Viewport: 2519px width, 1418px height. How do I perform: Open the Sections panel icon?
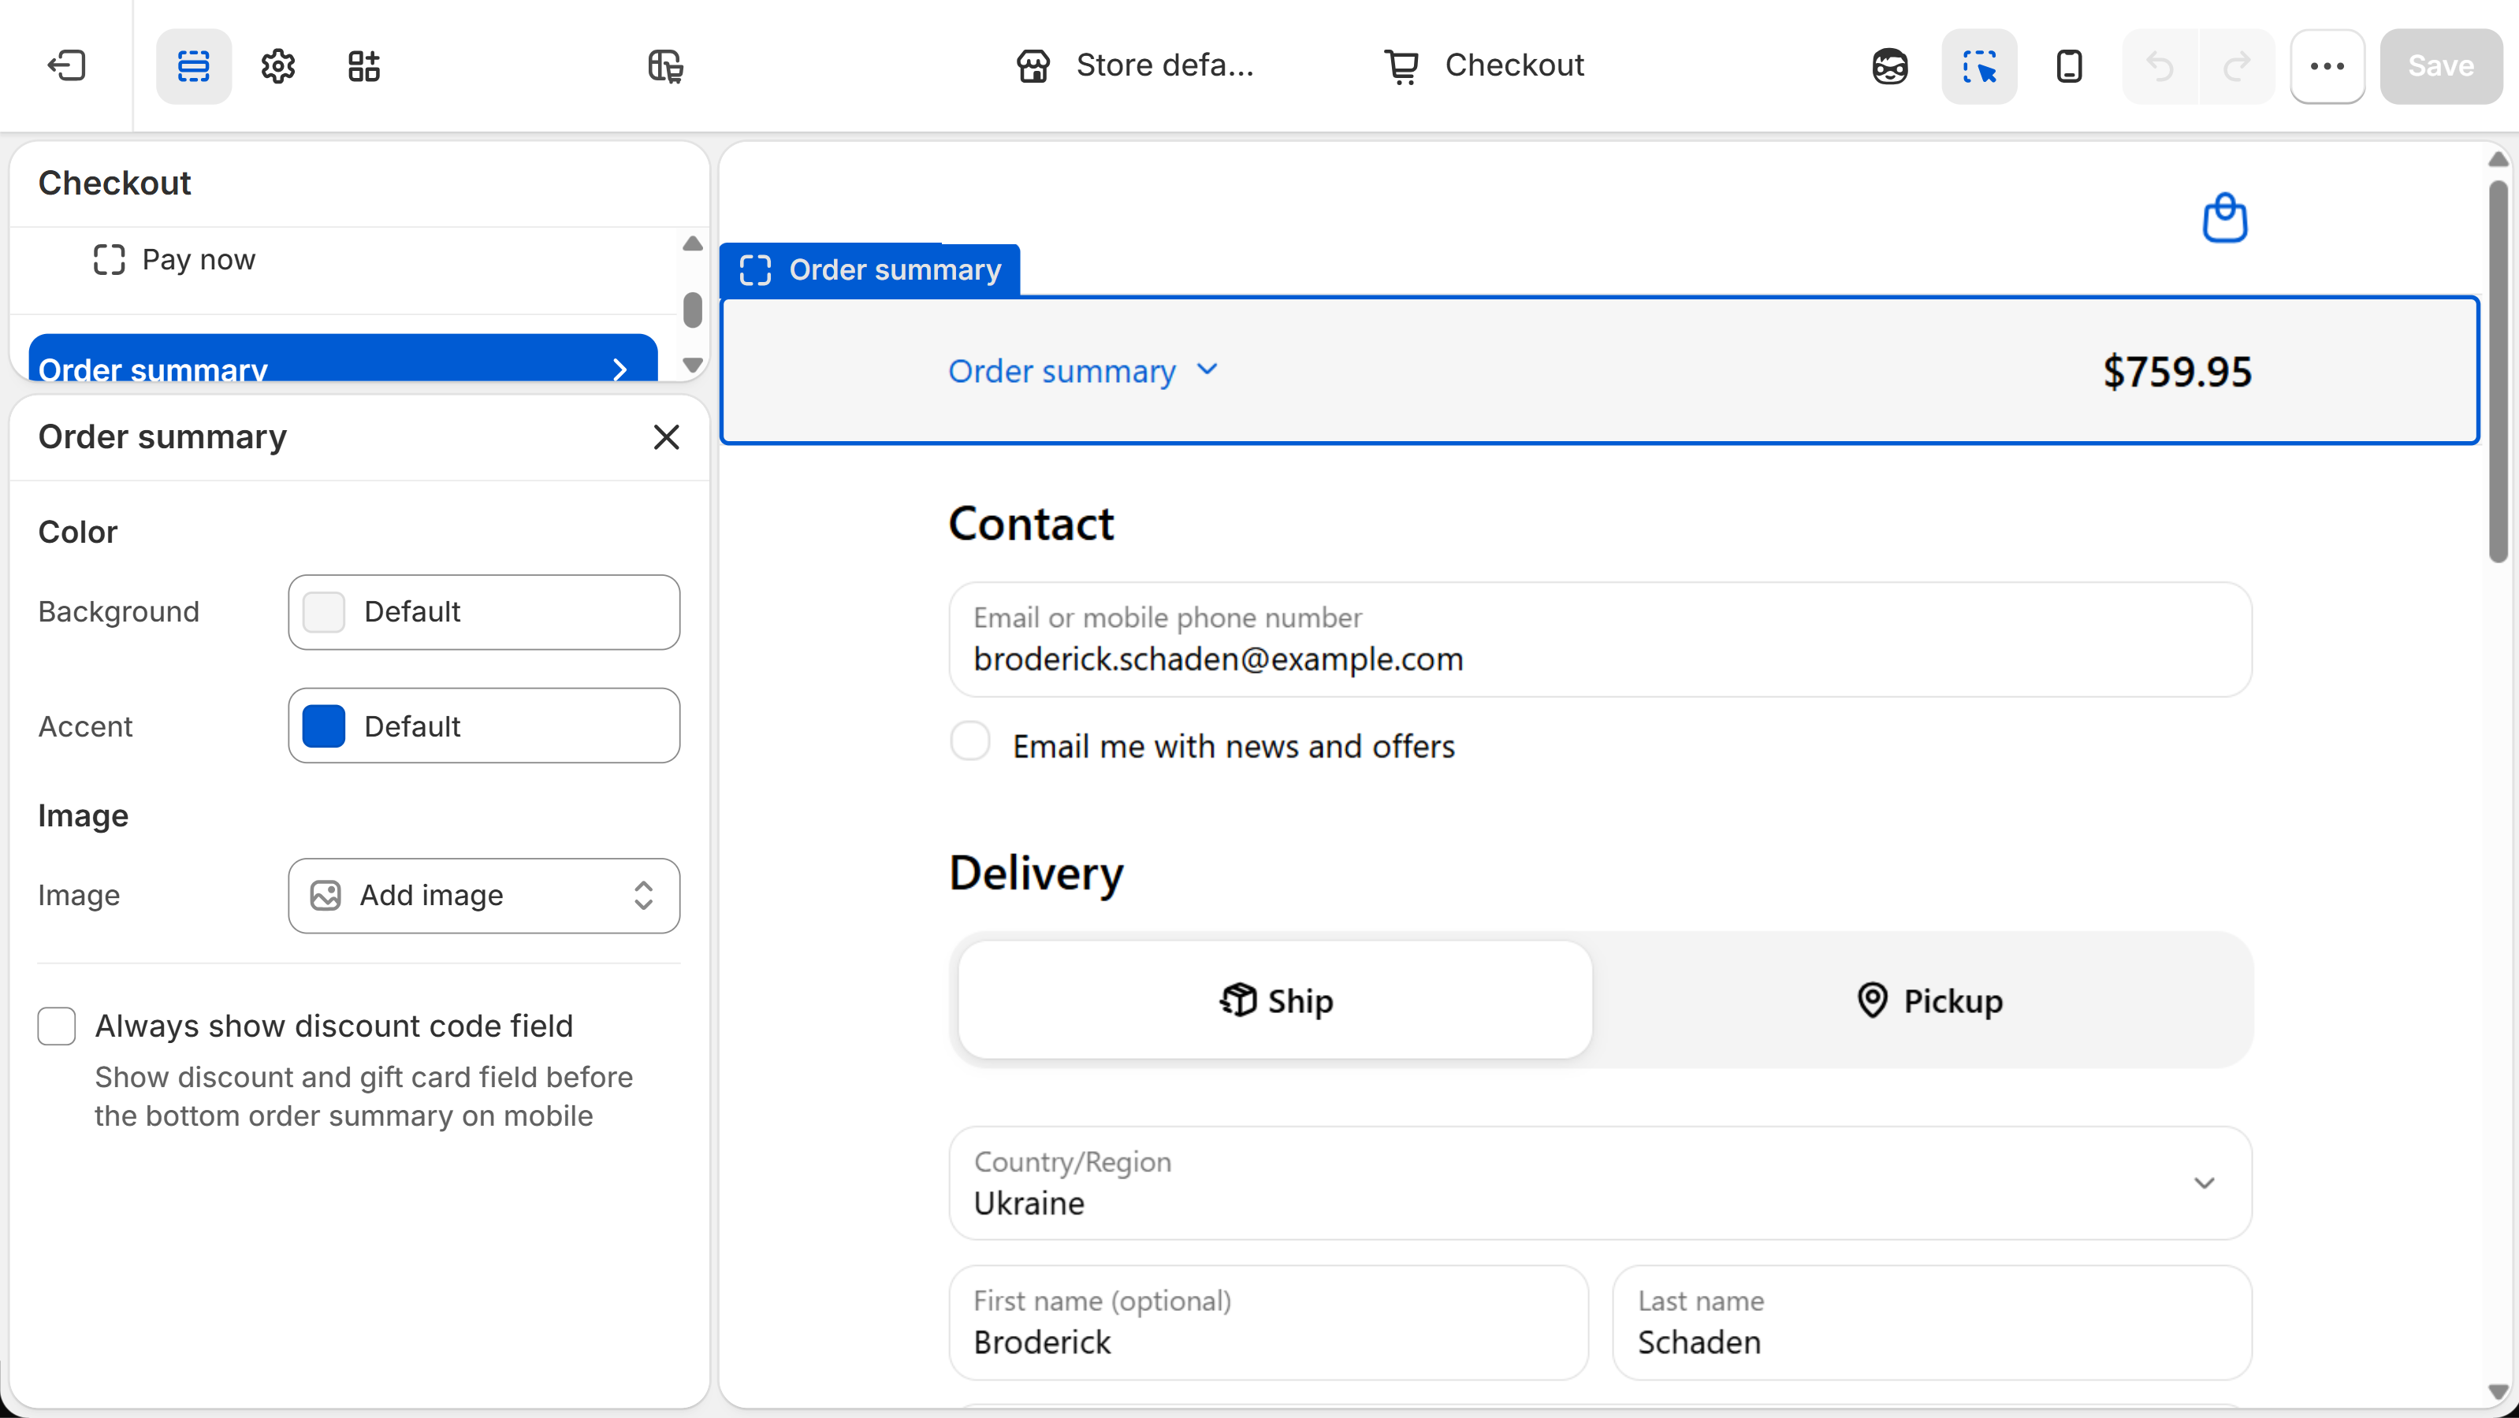(194, 65)
